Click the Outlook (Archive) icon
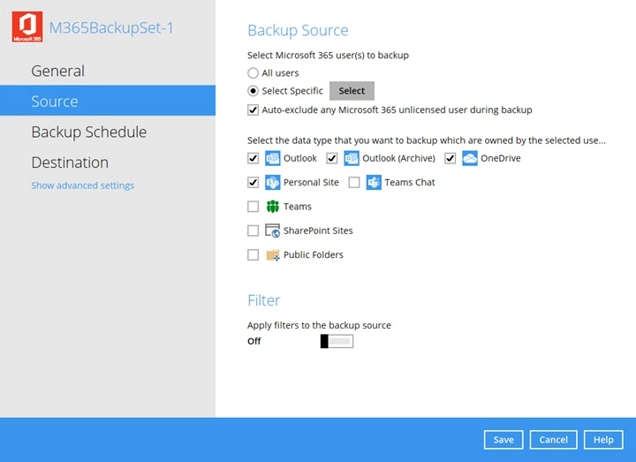 pyautogui.click(x=352, y=158)
